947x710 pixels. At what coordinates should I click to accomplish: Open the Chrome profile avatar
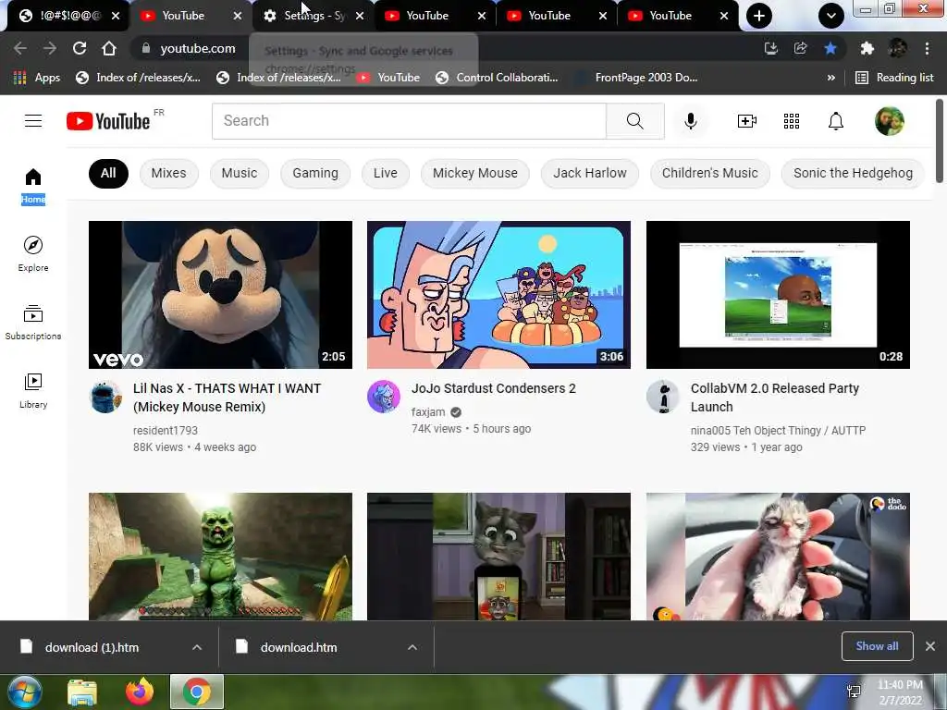tap(897, 48)
